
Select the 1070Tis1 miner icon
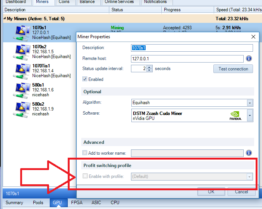[22, 72]
